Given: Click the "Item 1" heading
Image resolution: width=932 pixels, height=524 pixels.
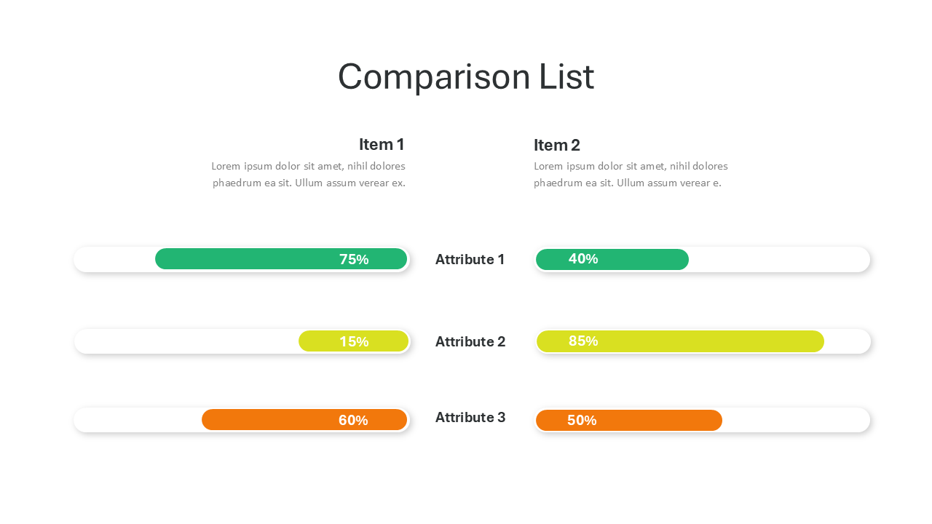Looking at the screenshot, I should [382, 144].
